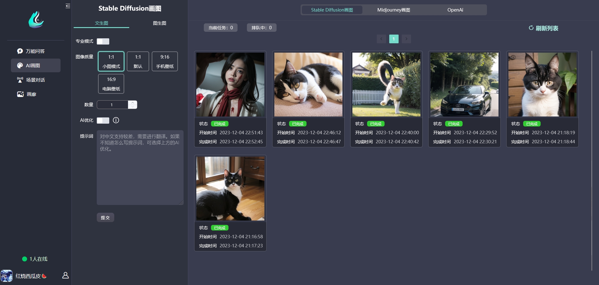Select the 1:1 默认 quality option
The image size is (599, 285).
coord(138,61)
